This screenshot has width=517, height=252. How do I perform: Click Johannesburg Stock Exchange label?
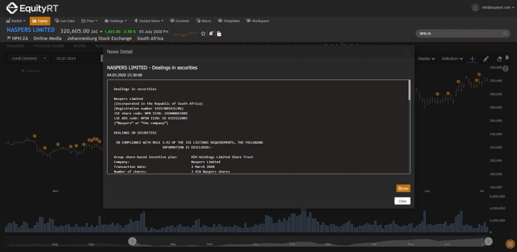(99, 38)
